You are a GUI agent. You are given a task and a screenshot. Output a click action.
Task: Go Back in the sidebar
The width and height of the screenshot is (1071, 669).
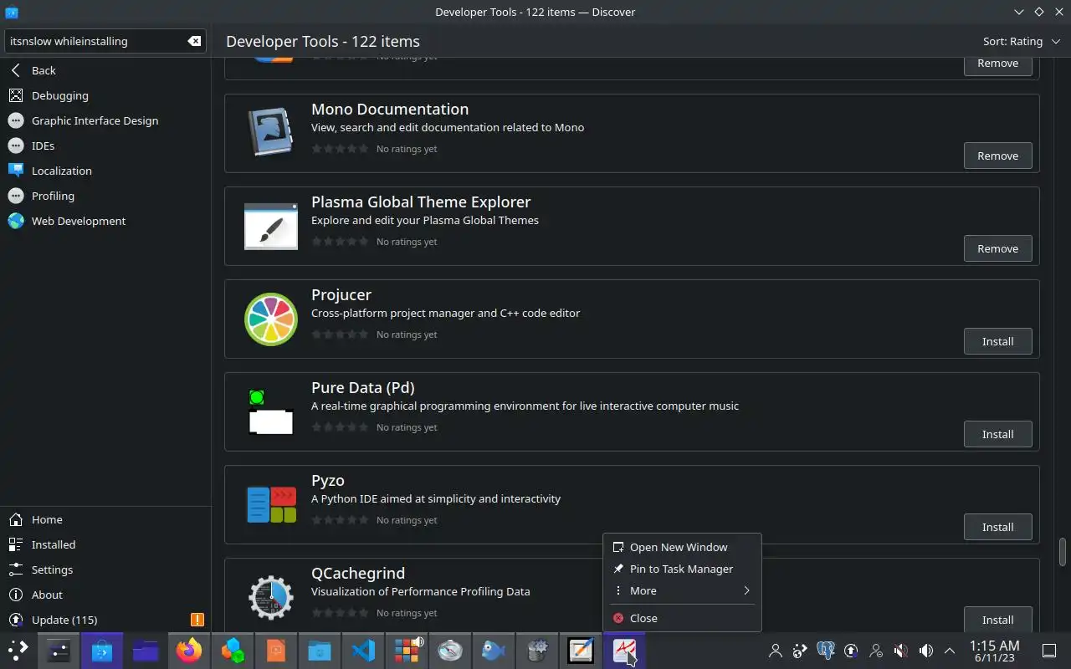[105, 70]
